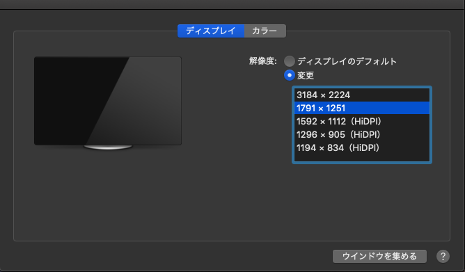Pick 1194 × 834 (HiDPI) resolution
Viewport: 465px width, 272px height.
362,147
